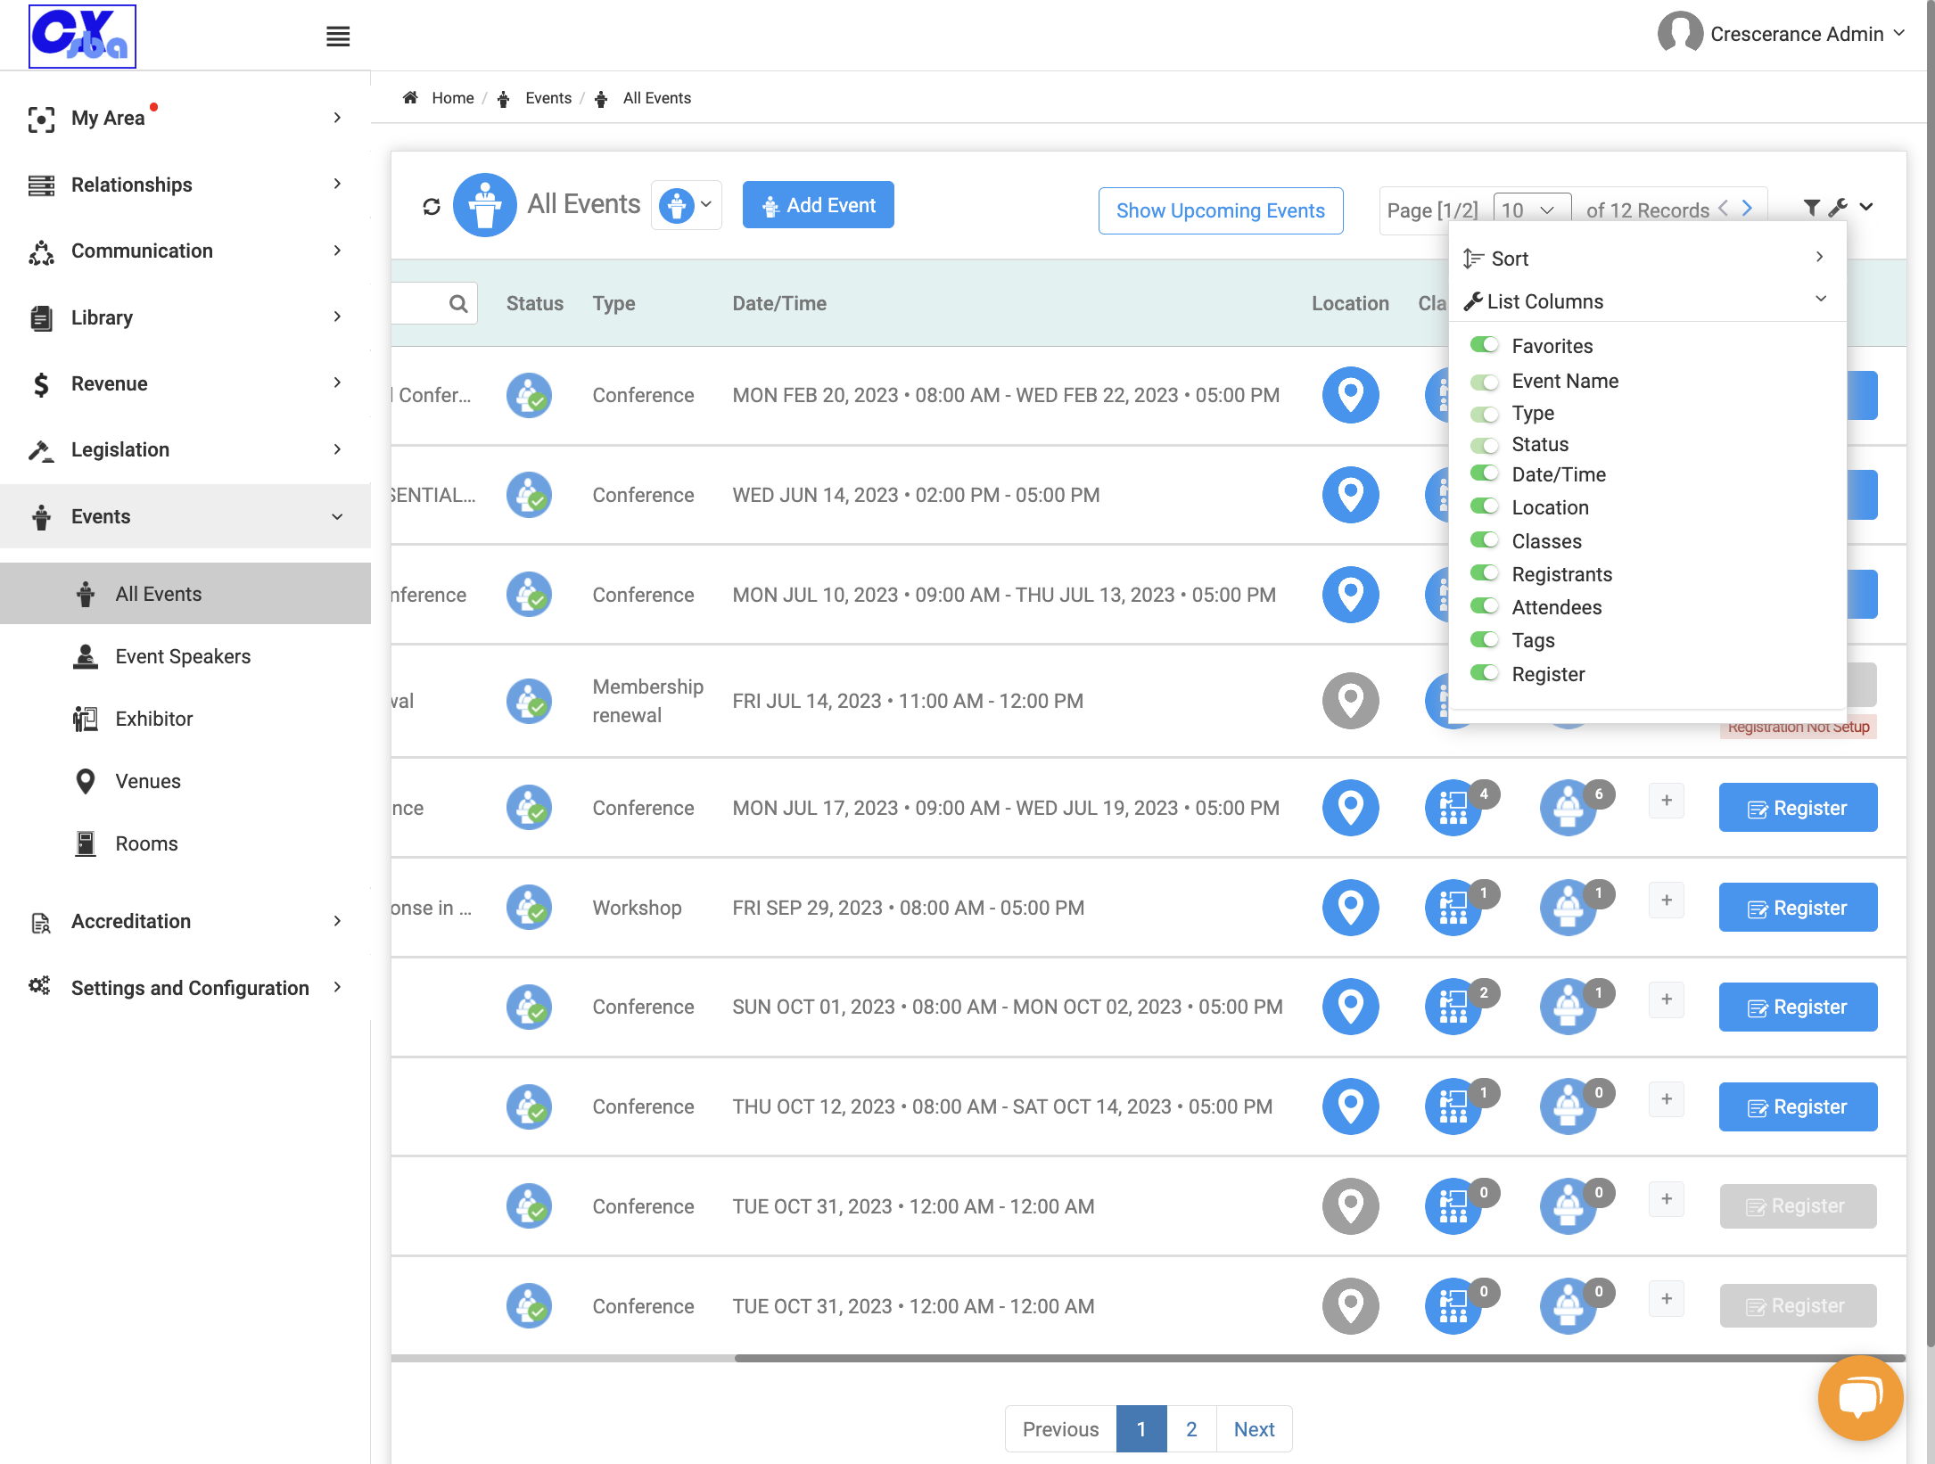Click the Events breadcrumb link
The width and height of the screenshot is (1935, 1464).
(548, 98)
